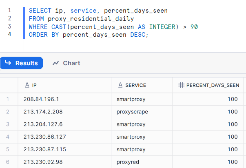Click the Results arrow icon

coord(8,63)
